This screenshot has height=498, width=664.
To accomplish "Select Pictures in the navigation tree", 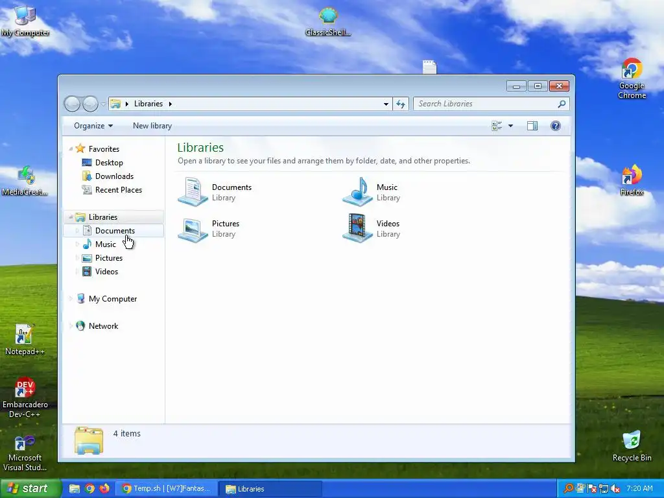I will (109, 258).
